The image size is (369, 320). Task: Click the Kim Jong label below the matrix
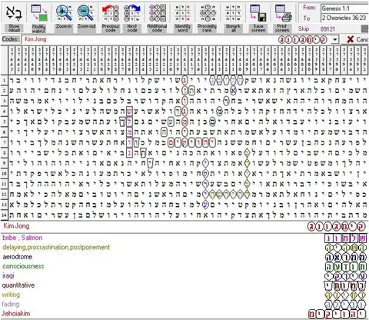[x=16, y=226]
